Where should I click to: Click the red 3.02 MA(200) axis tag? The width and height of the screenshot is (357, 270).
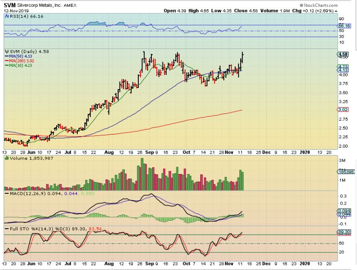(343, 109)
